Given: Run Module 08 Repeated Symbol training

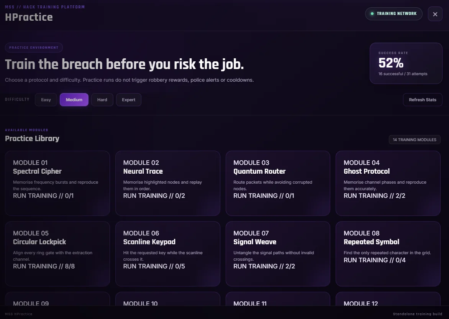Looking at the screenshot, I should point(388,254).
